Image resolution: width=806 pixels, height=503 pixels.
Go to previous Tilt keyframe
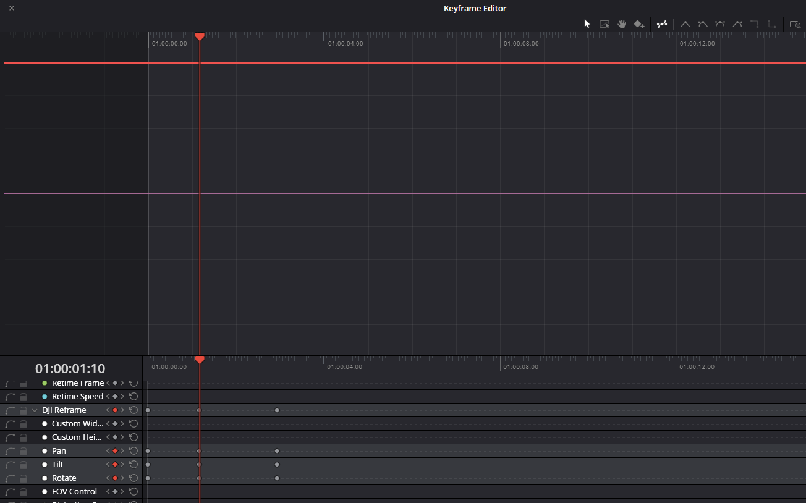pyautogui.click(x=108, y=464)
